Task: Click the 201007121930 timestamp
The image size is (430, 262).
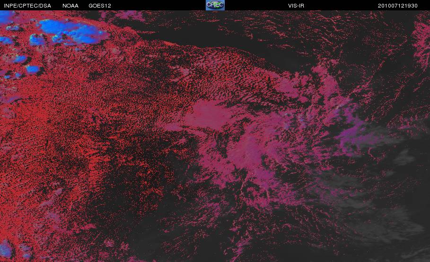Action: pos(398,6)
